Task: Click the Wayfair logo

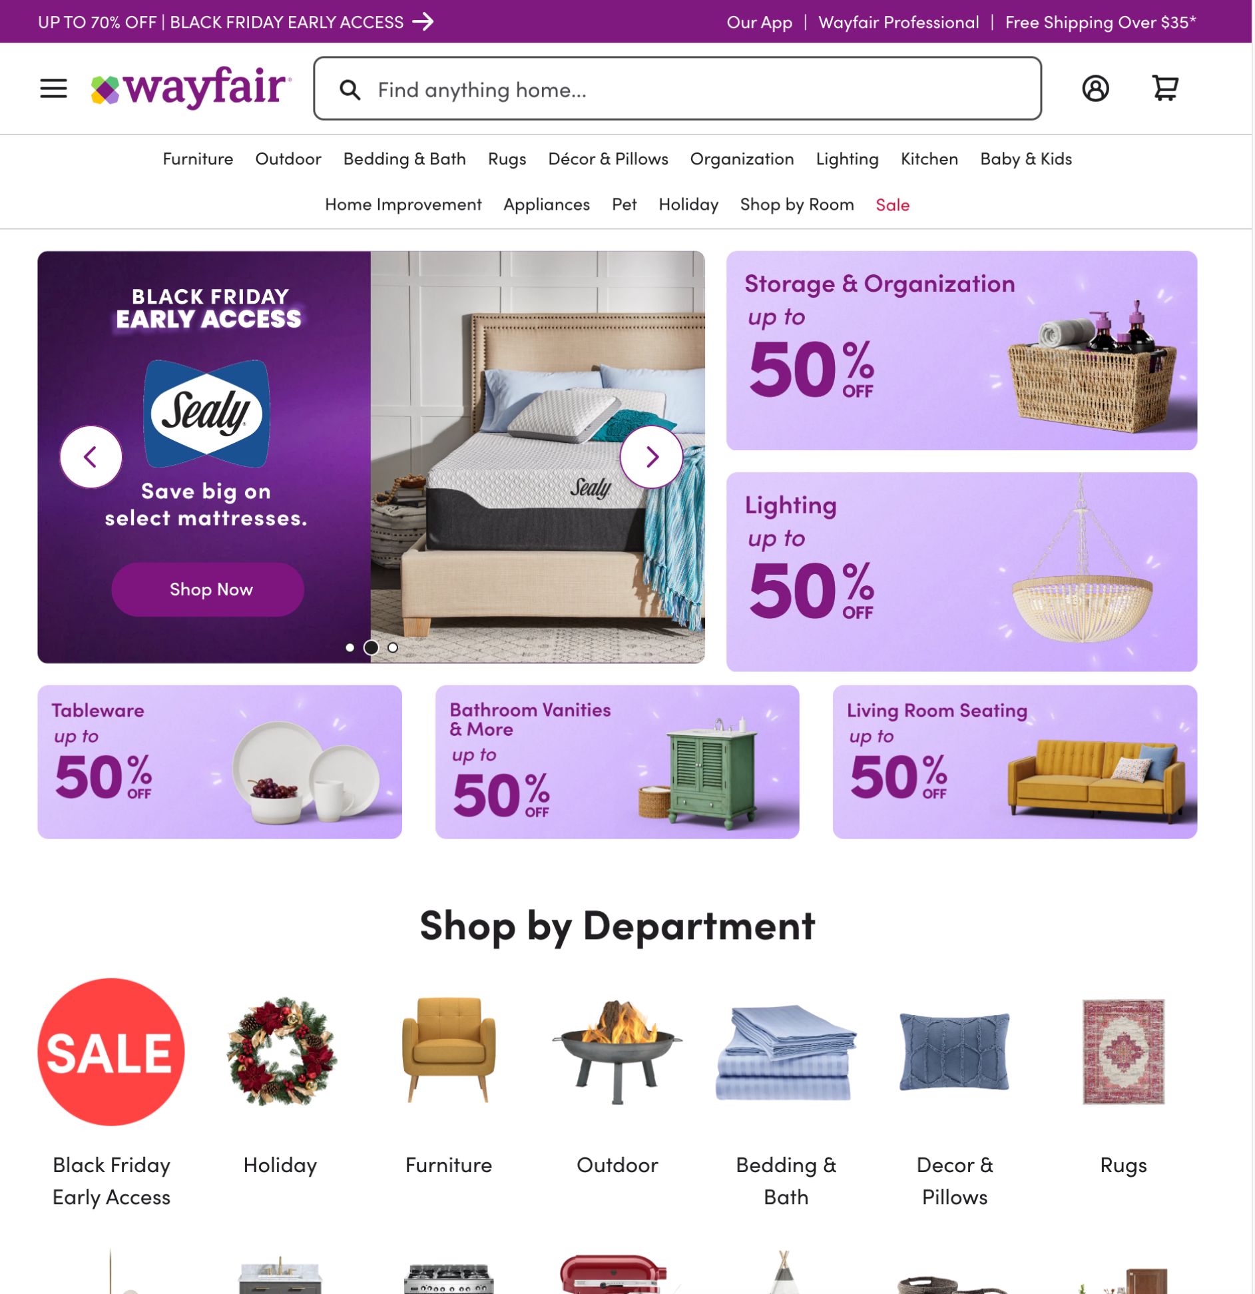Action: pyautogui.click(x=190, y=87)
